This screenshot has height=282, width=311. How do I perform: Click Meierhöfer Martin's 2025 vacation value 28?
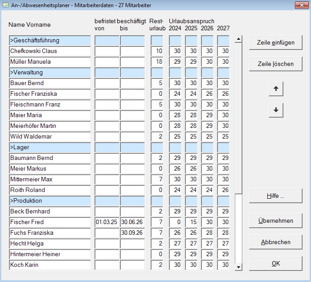tap(191, 126)
